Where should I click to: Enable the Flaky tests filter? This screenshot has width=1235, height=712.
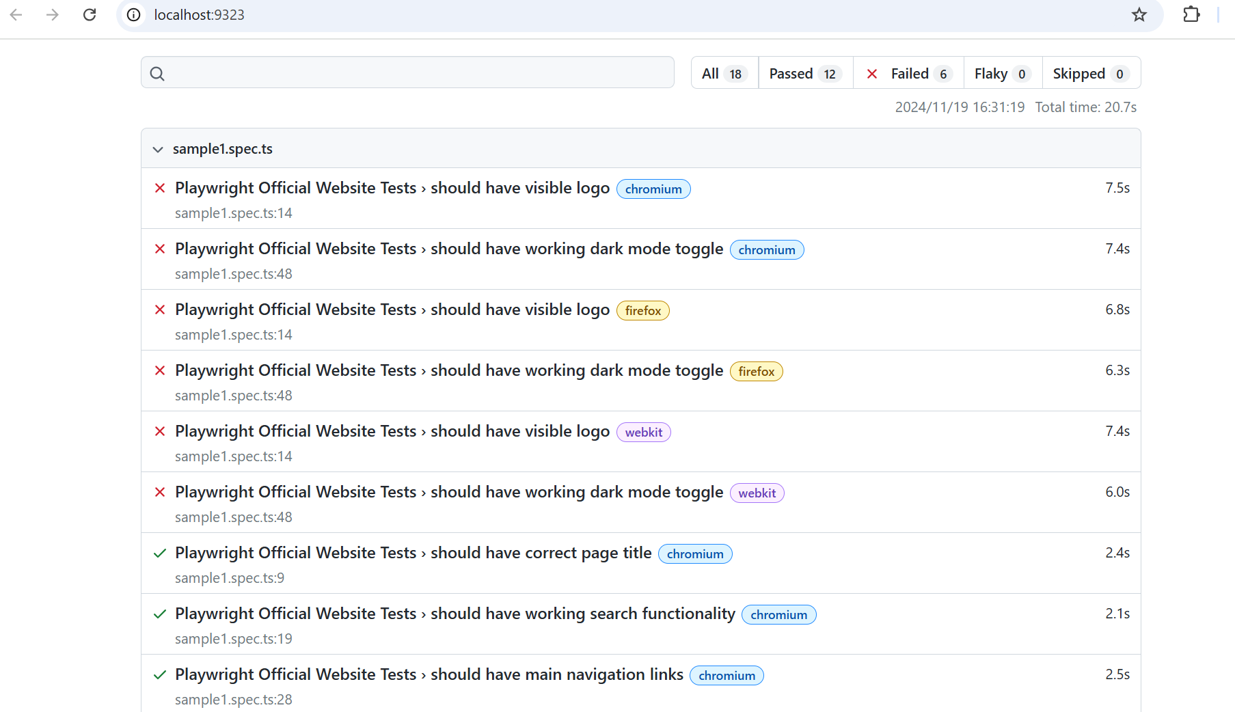992,73
